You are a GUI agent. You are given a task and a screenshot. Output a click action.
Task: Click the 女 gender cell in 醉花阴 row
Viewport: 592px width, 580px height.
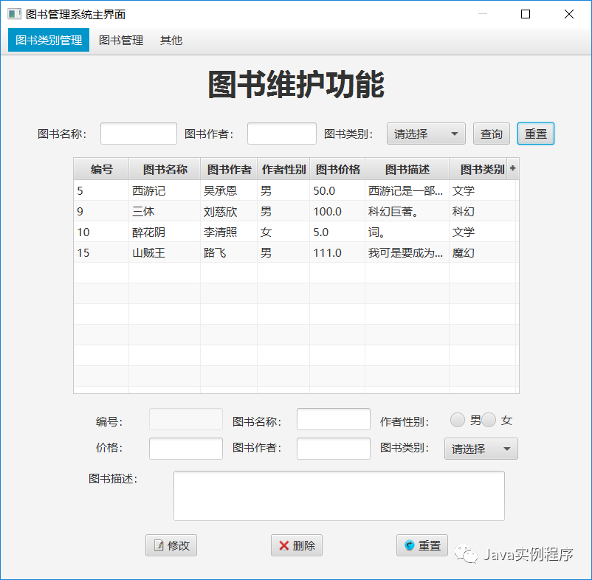click(283, 232)
